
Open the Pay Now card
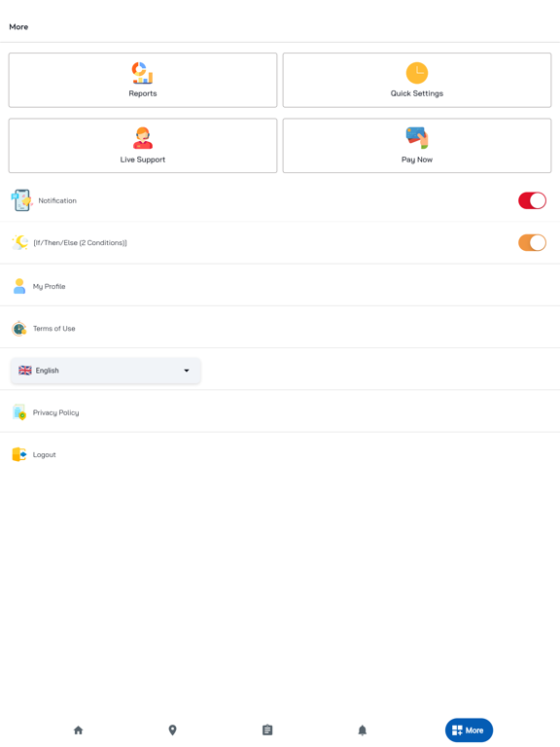tap(417, 145)
